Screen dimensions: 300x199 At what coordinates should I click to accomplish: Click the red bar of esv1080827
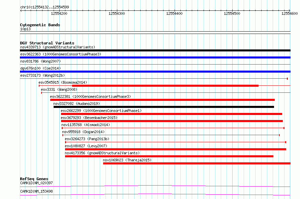[x=176, y=149]
